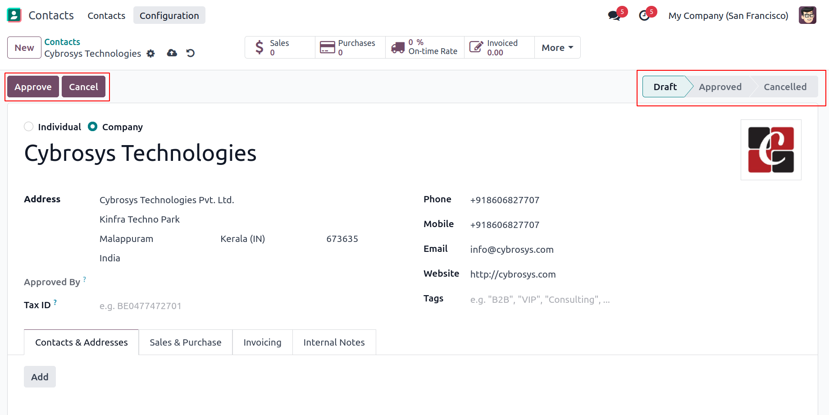
Task: Click the Contacts app logo icon
Action: coord(14,15)
